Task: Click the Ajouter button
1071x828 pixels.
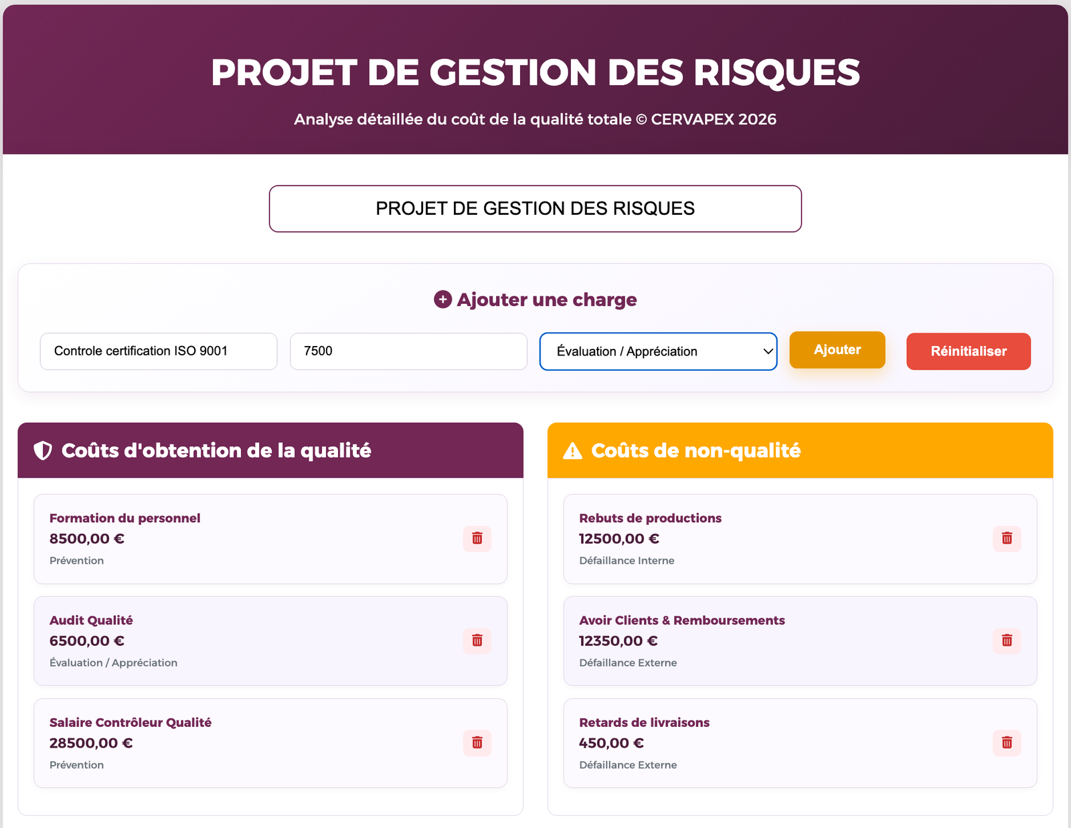Action: tap(837, 349)
